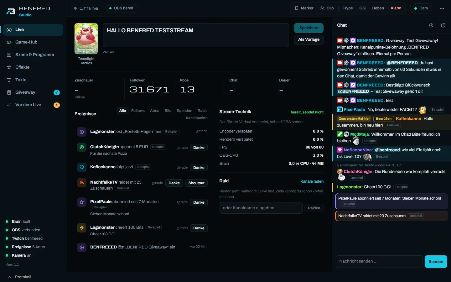The height and width of the screenshot is (282, 451).
Task: Click Begrüßen for Kaffeekanne in chat
Action: pos(384,119)
